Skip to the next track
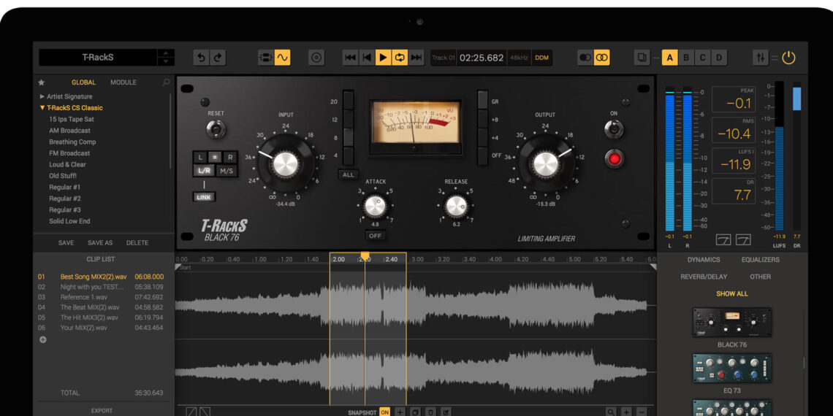 click(417, 58)
